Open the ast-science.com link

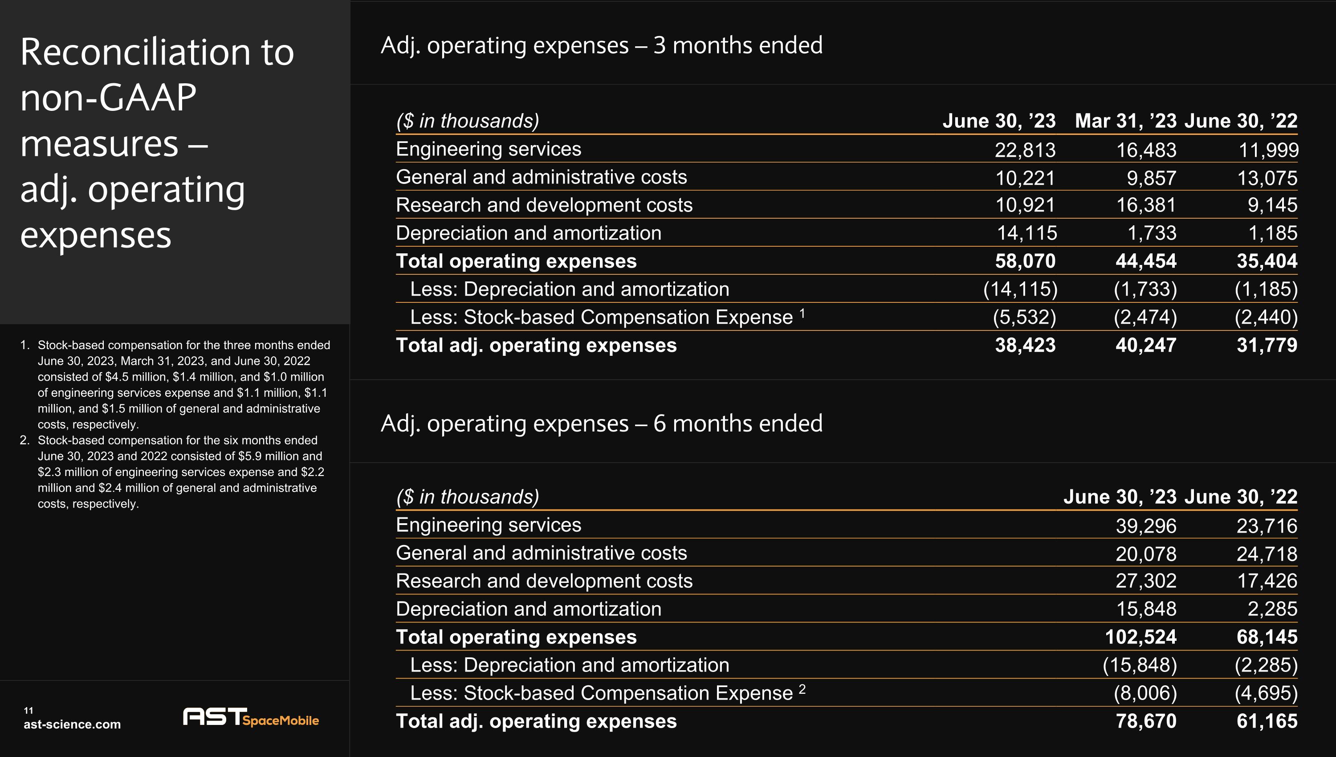point(72,724)
